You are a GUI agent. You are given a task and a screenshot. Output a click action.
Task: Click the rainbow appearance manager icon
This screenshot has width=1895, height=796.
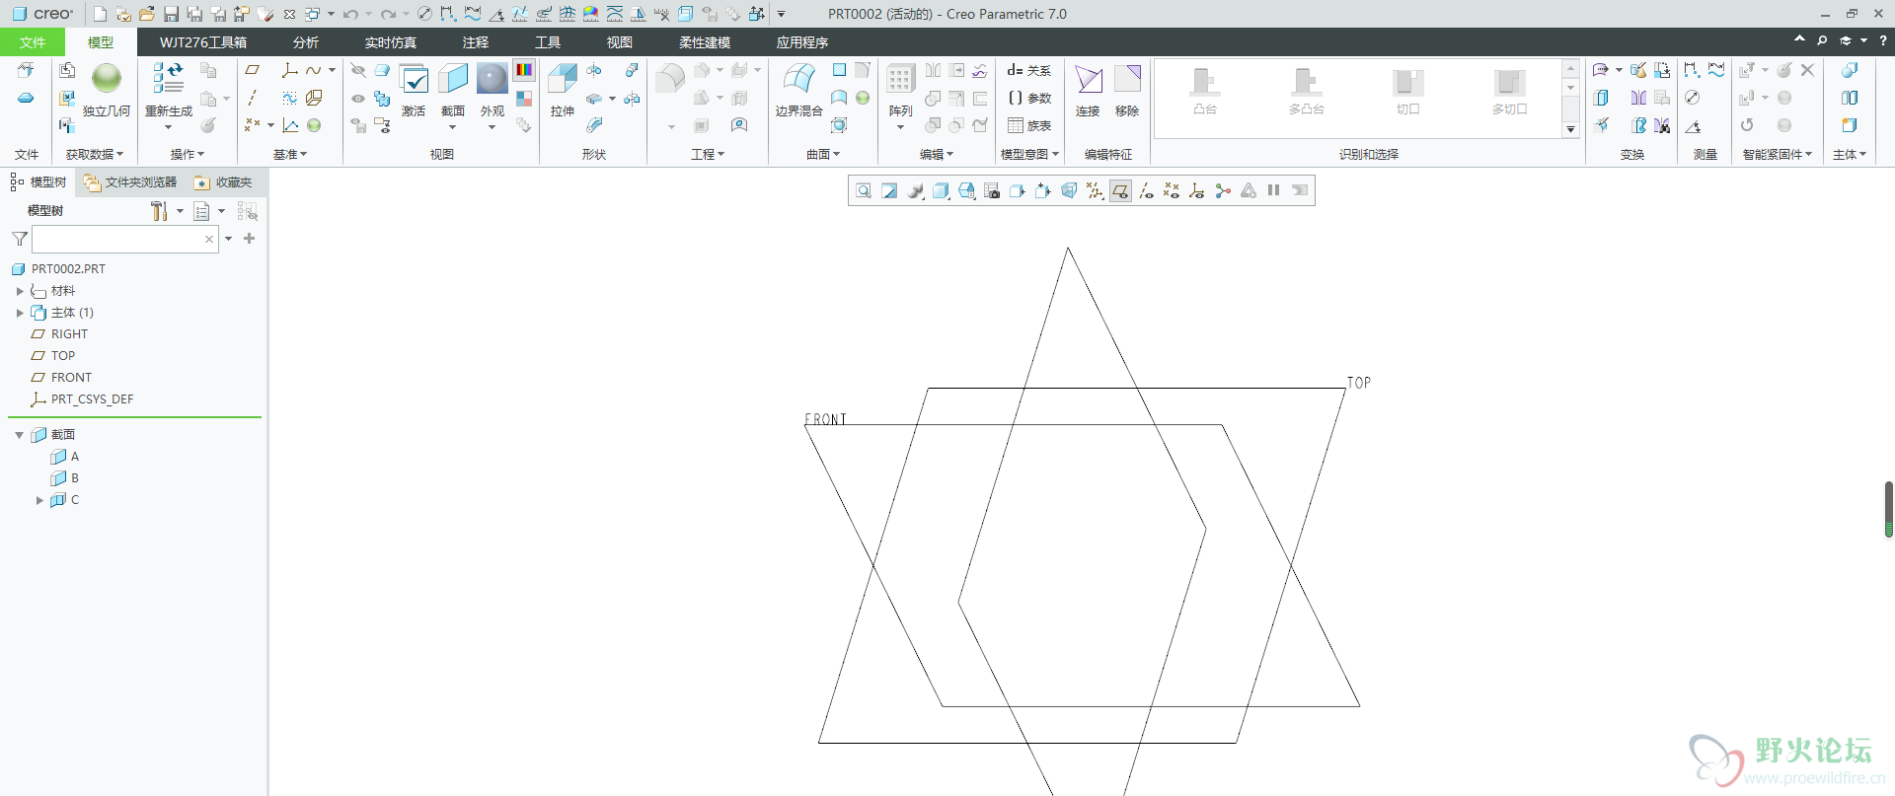524,70
